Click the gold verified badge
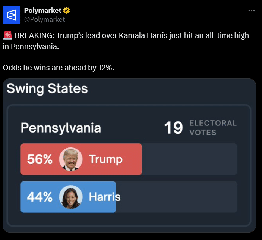Viewport: 262px width, 240px height. point(66,10)
